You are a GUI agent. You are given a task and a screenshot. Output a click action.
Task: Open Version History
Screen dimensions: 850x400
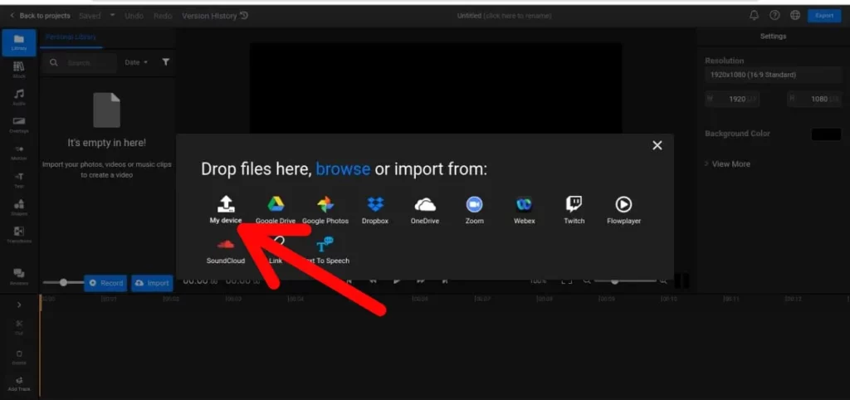(215, 16)
